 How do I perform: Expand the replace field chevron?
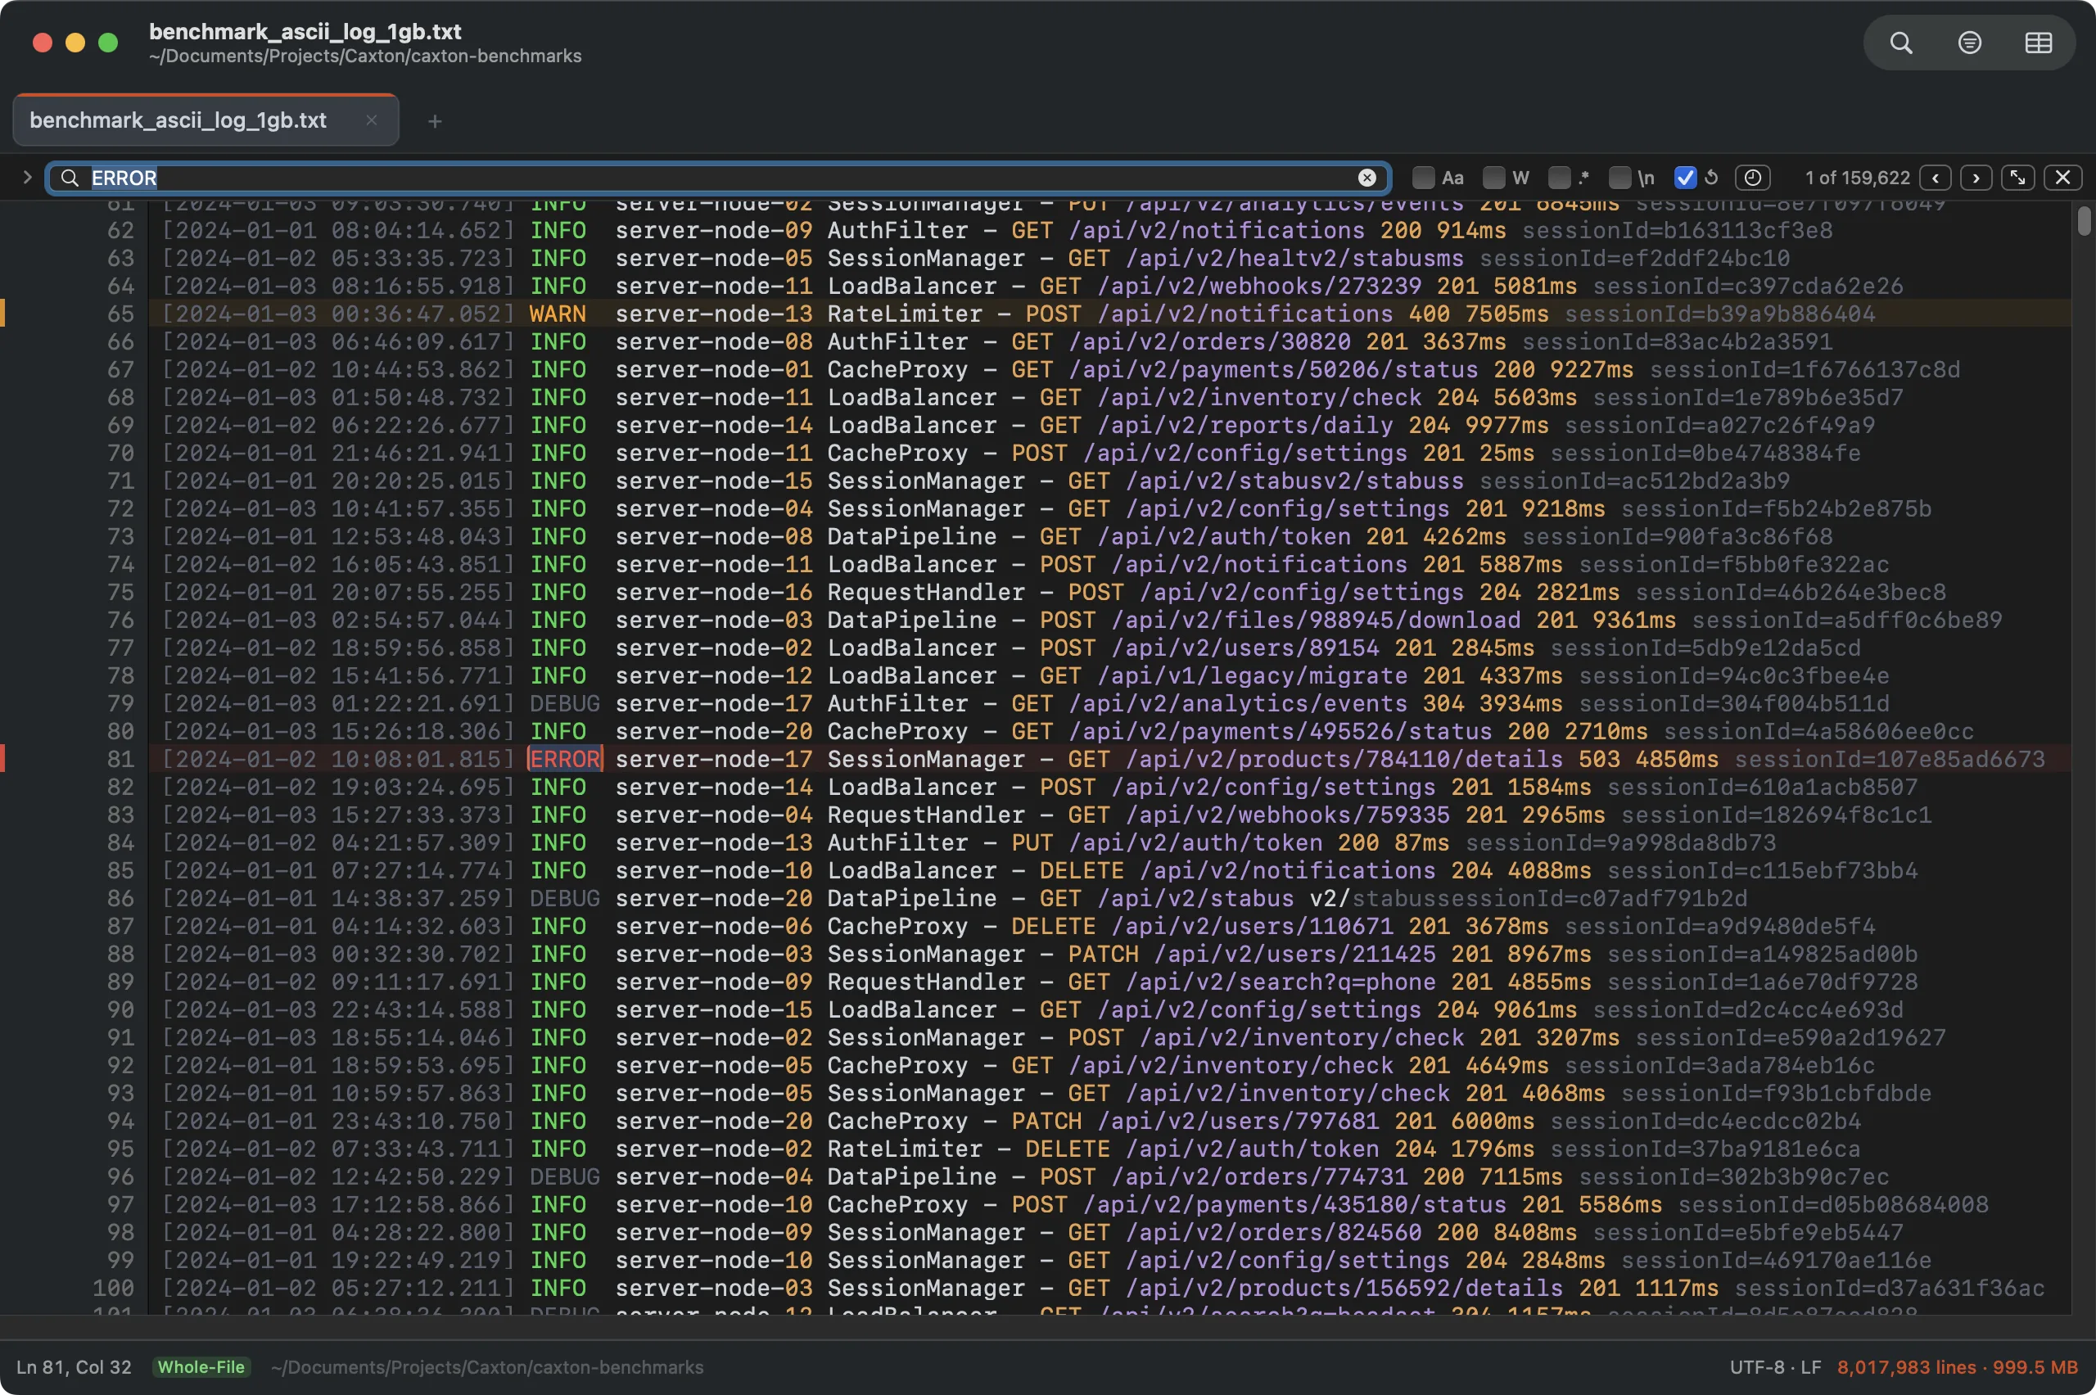click(27, 177)
